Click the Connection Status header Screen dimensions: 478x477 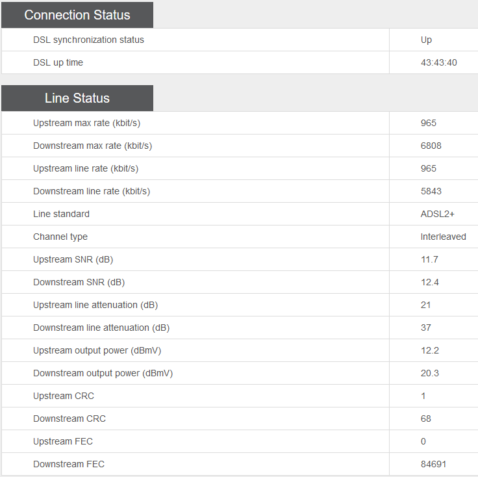(77, 15)
